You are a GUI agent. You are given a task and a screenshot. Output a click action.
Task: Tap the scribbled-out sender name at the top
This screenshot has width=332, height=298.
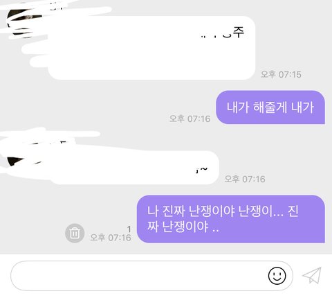pyautogui.click(x=57, y=7)
